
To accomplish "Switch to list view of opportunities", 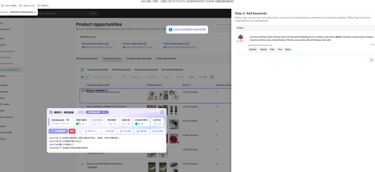I will click(87, 77).
